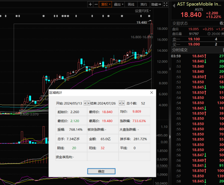
Task: Move start date 2024/05/13 later
Action: pyautogui.click(x=88, y=103)
